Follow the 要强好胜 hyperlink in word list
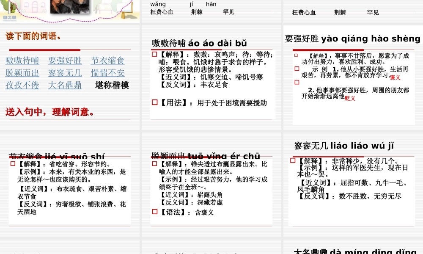Image resolution: width=423 pixels, height=254 pixels. pyautogui.click(x=65, y=61)
